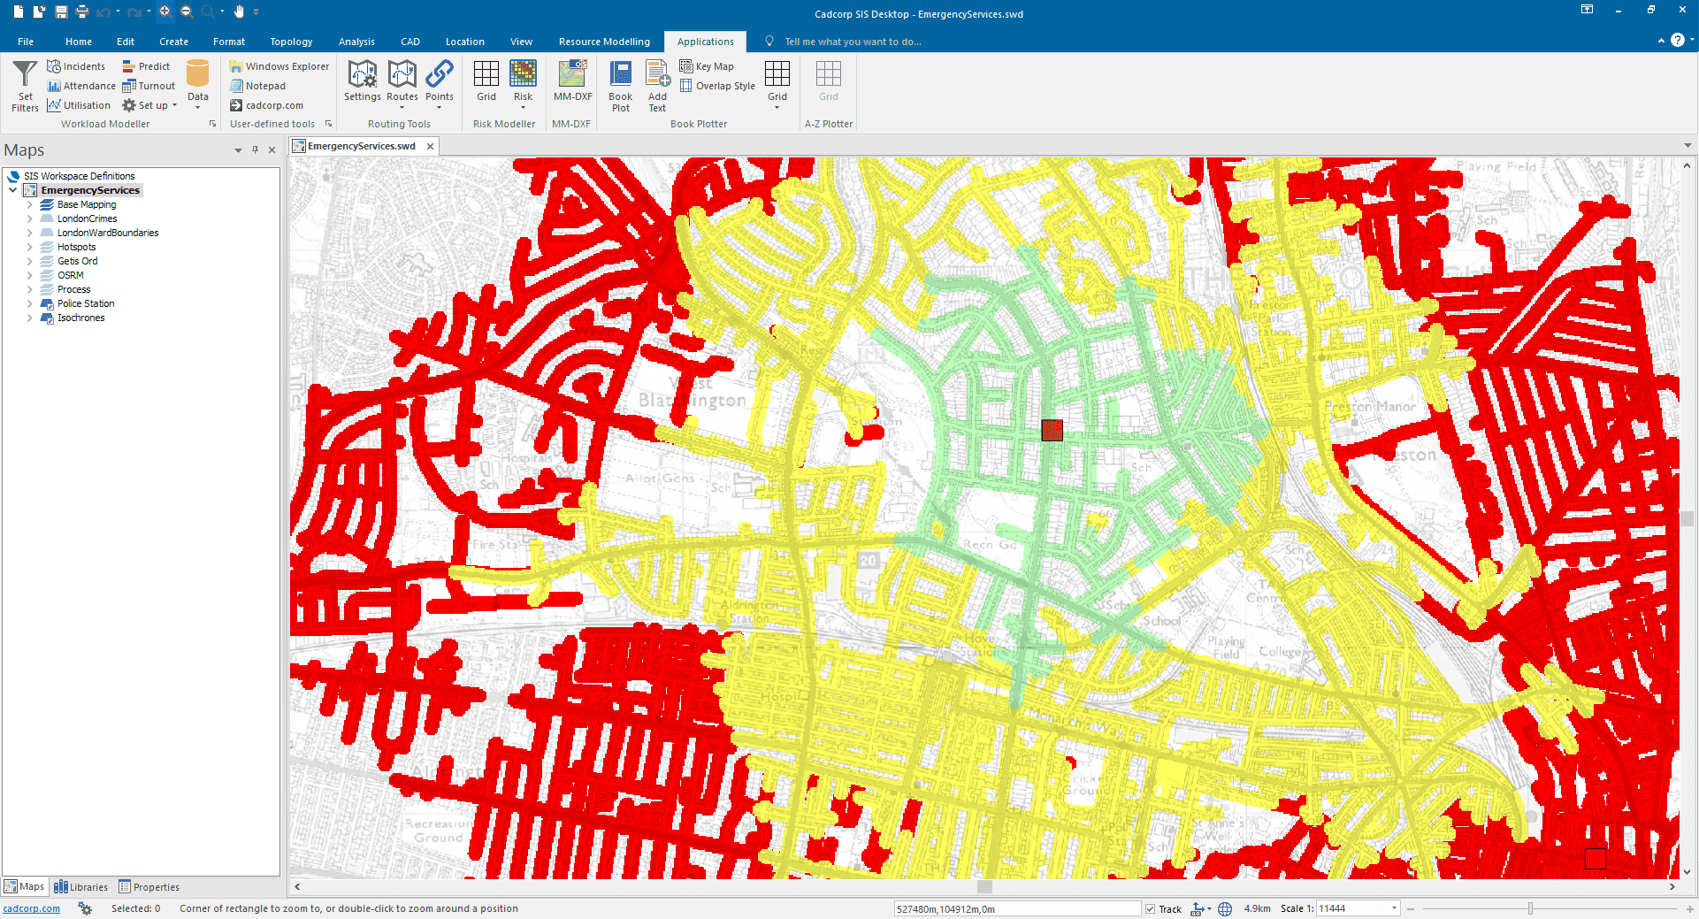
Task: Switch to the Location ribbon tab
Action: click(x=465, y=42)
